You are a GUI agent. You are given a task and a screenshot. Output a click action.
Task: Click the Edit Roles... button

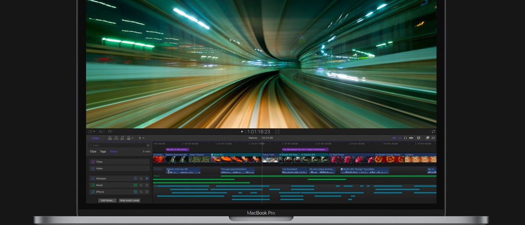pyautogui.click(x=107, y=200)
